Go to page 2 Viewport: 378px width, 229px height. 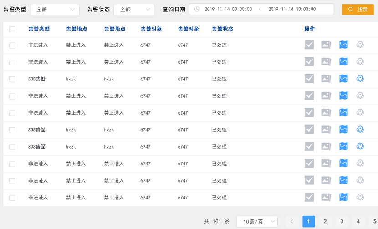point(325,222)
